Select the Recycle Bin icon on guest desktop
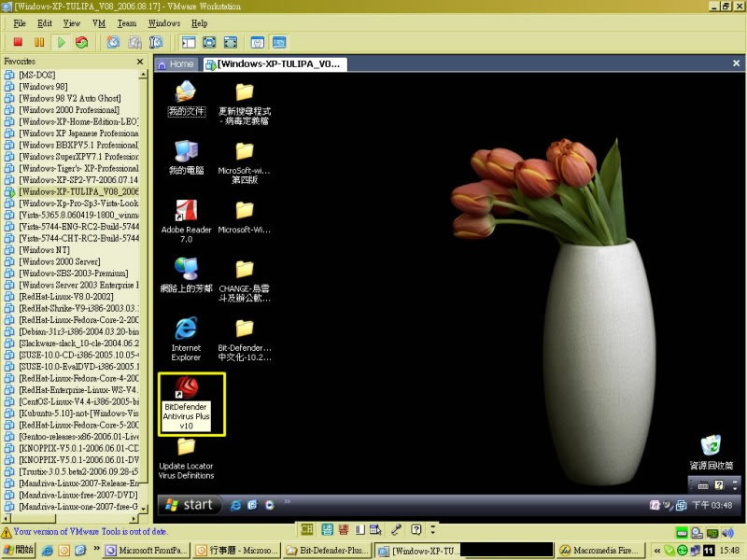 pos(712,452)
